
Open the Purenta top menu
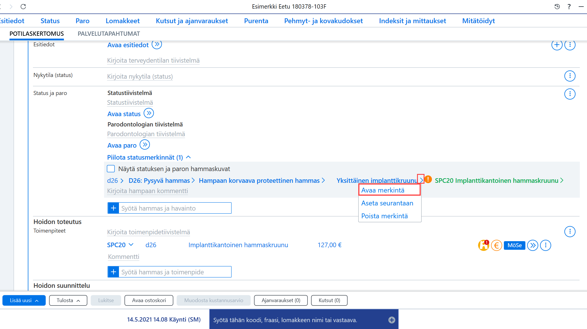(x=256, y=21)
